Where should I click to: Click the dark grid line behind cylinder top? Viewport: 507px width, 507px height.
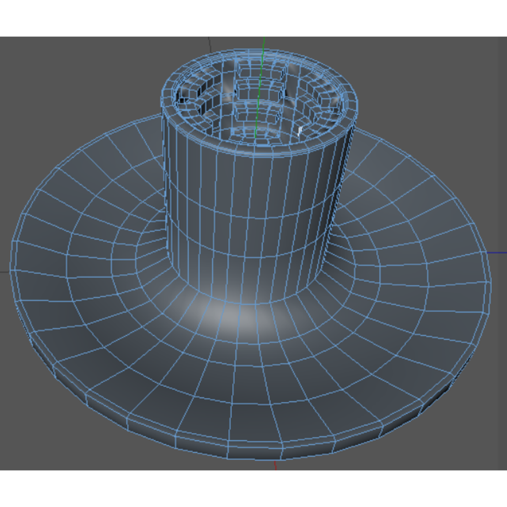click(209, 45)
